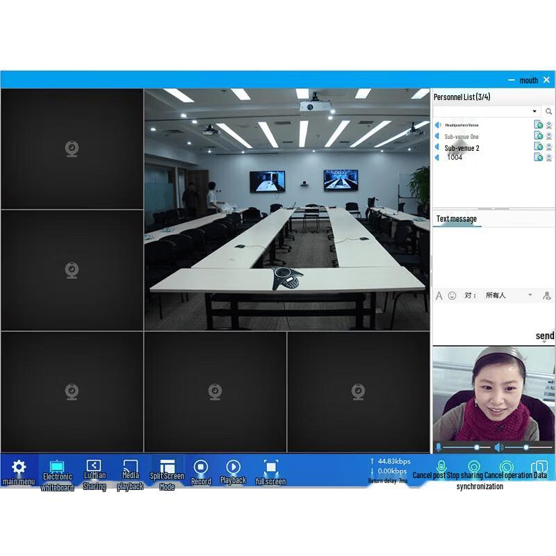Select Sub-venue One in personnel list
Image resolution: width=556 pixels, height=556 pixels.
click(x=461, y=136)
